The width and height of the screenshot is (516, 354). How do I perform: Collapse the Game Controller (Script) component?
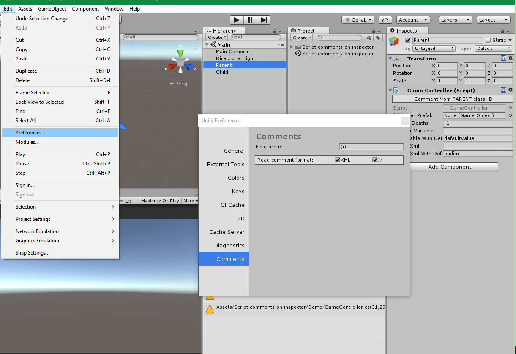390,90
